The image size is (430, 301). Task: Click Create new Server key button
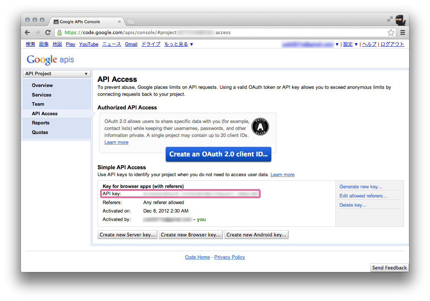tap(128, 235)
